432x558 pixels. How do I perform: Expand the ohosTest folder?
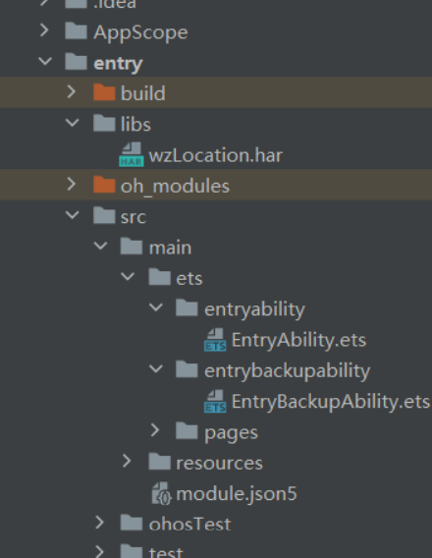(99, 523)
